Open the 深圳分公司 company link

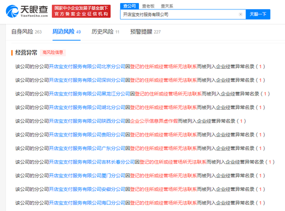(x=87, y=80)
